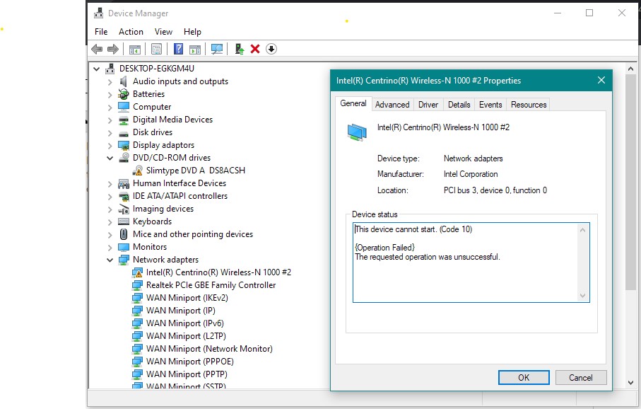641x409 pixels.
Task: Close the Wireless-N 1000 #2 Properties dialog
Action: (601, 80)
